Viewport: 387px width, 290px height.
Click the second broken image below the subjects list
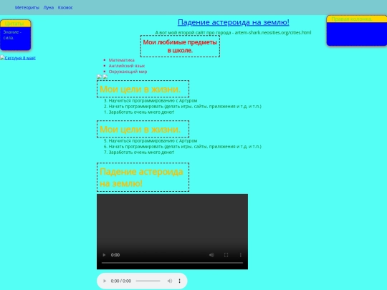tap(105, 77)
